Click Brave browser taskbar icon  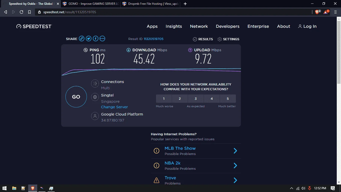pyautogui.click(x=32, y=188)
